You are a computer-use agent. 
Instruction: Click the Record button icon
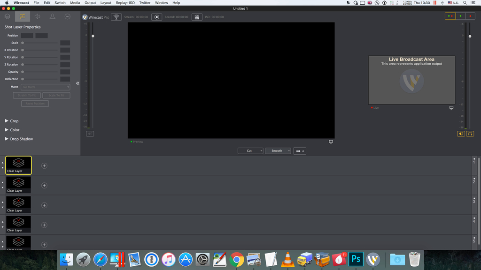(x=157, y=17)
